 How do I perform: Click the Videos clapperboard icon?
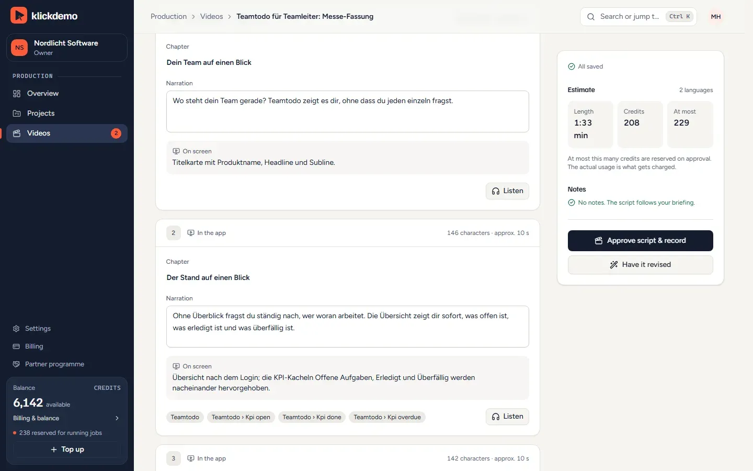(17, 133)
